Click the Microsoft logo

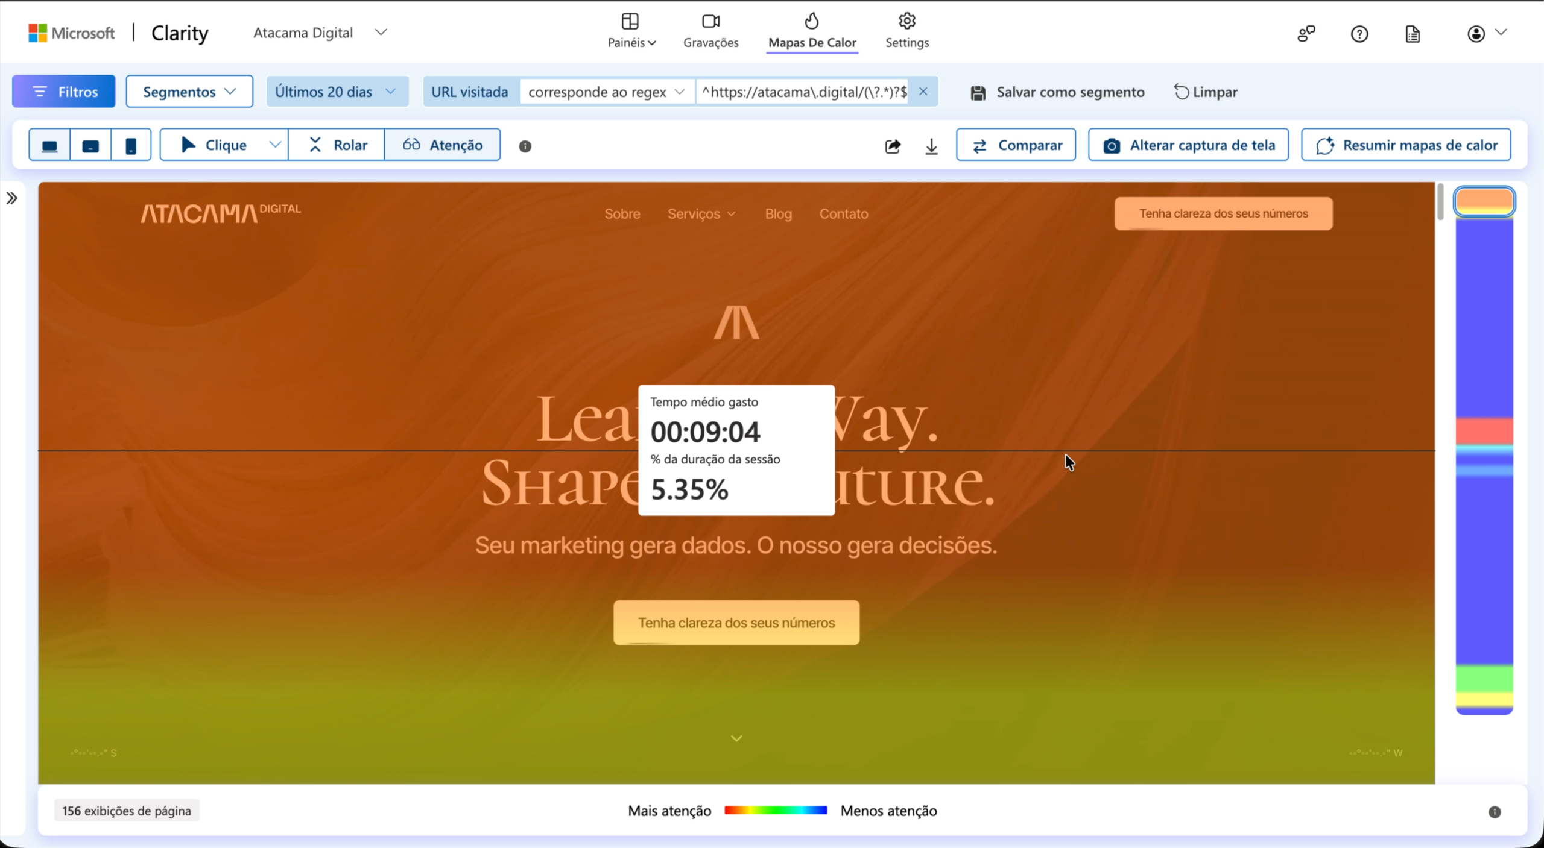(x=71, y=33)
